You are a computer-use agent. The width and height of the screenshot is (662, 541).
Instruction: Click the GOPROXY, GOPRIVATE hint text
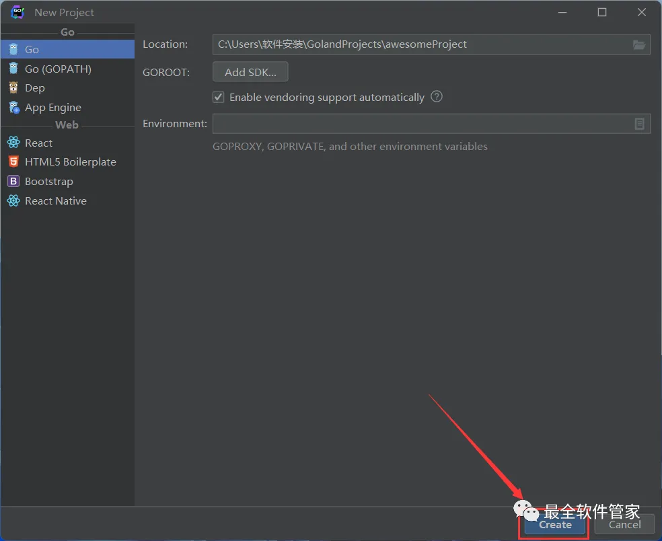(350, 147)
